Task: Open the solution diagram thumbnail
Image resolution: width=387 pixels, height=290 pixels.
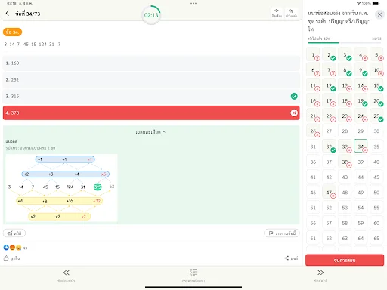Action: point(61,188)
